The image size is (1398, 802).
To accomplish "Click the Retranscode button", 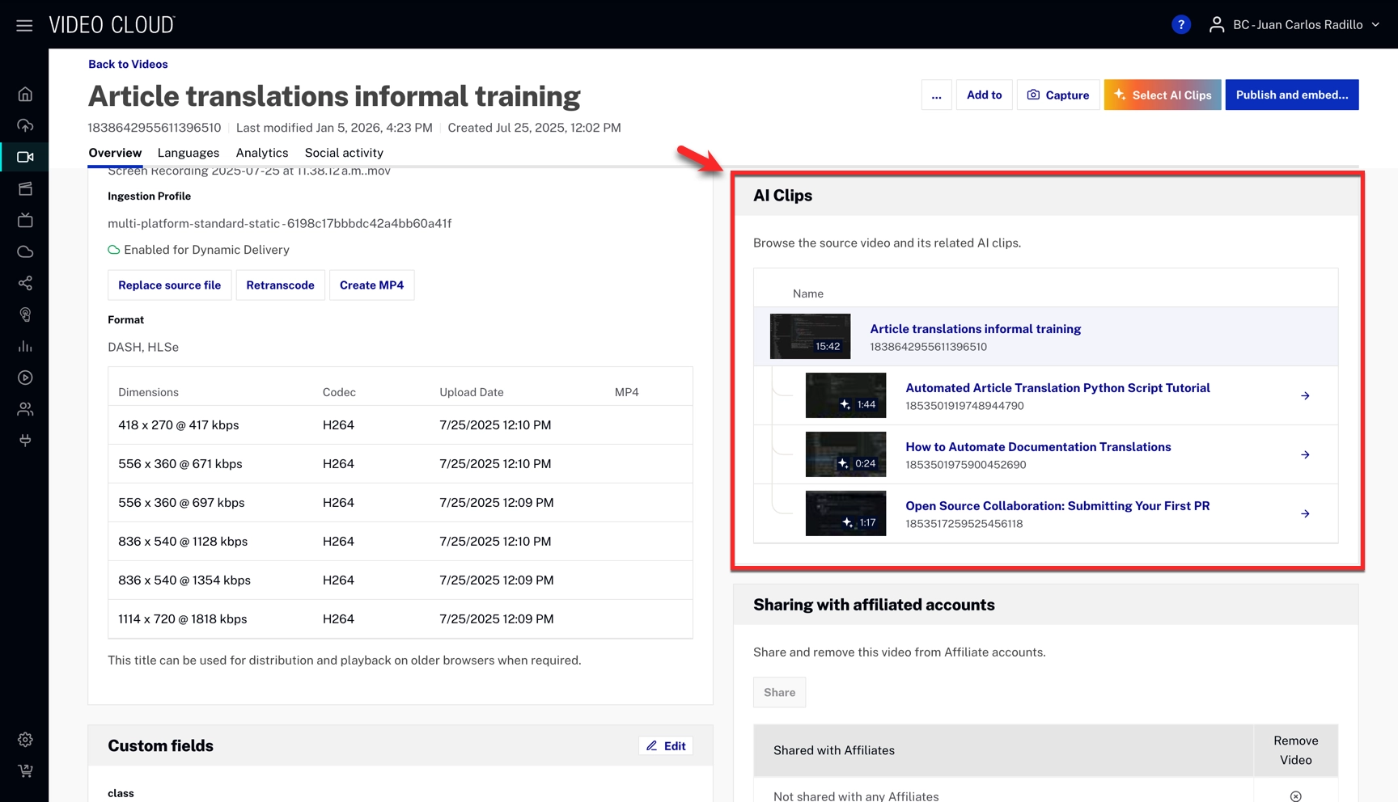I will click(280, 285).
